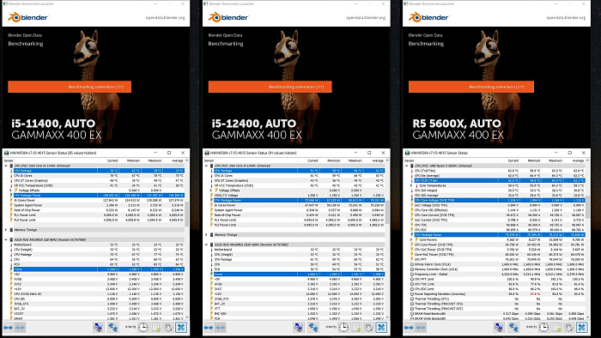This screenshot has height=338, width=601.
Task: Click the collapse arrows icon in i5-12400 HWiNFO toolbar
Action: coord(221,328)
